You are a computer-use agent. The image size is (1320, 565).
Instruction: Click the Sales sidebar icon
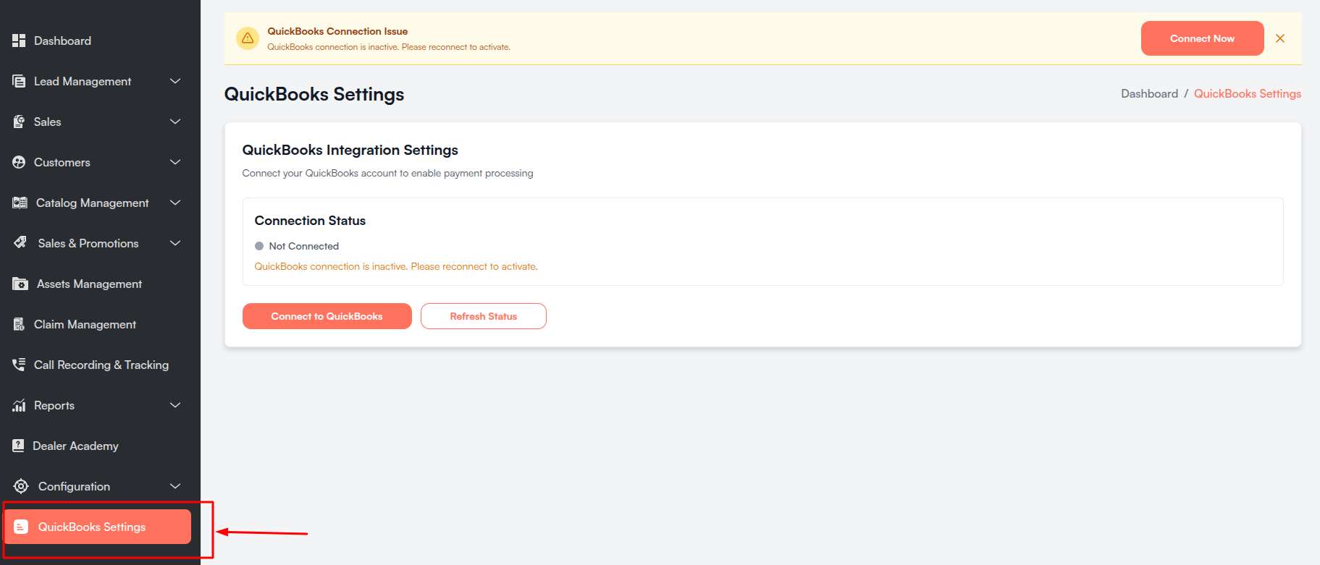coord(19,122)
